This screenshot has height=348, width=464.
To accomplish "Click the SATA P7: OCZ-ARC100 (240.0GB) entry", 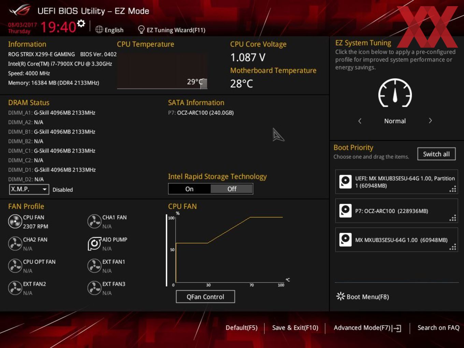I will click(201, 113).
